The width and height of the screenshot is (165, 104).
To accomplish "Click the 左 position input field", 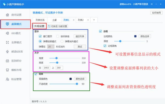I will [x=46, y=68].
